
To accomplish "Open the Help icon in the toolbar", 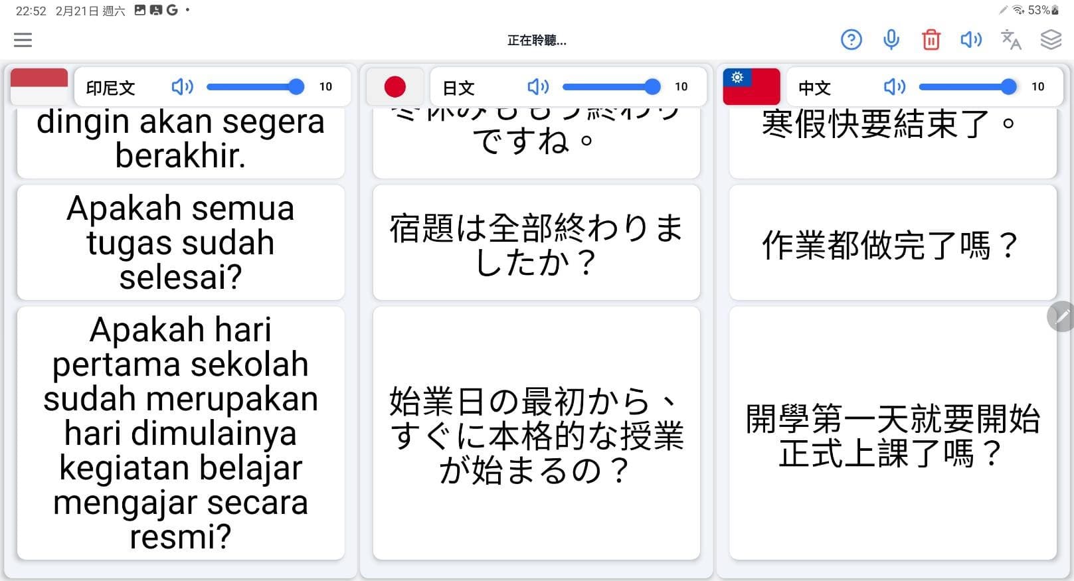I will click(x=851, y=41).
